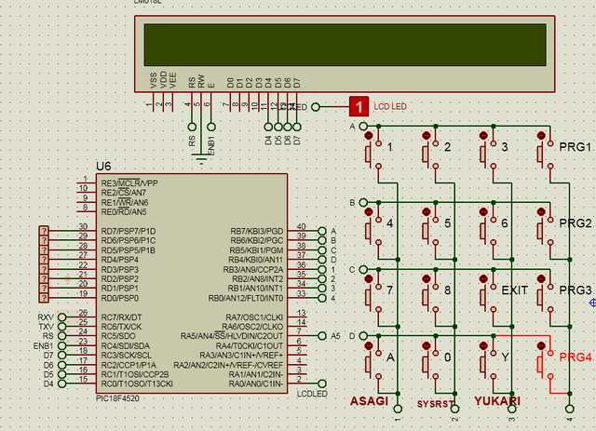The width and height of the screenshot is (596, 431).
Task: Select the PIC18F4520 microcontroller body
Action: point(192,284)
